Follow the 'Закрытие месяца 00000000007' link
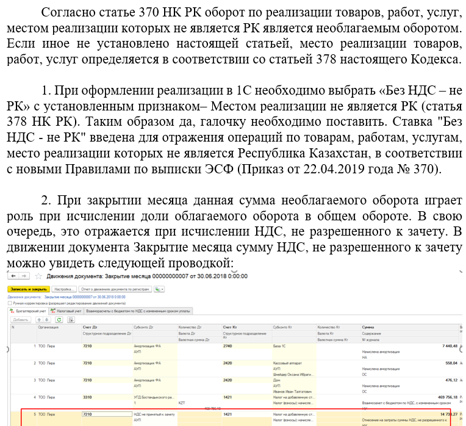The image size is (466, 426). pyautogui.click(x=85, y=297)
